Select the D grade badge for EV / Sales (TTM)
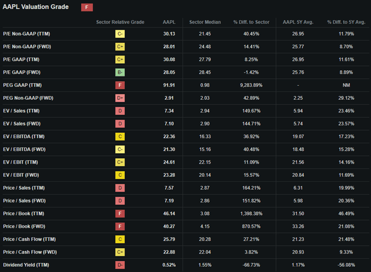This screenshot has height=272, width=371. click(x=120, y=111)
